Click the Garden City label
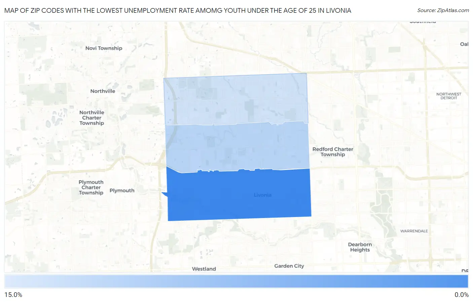Viewport: 473px width, 302px height. coord(289,266)
